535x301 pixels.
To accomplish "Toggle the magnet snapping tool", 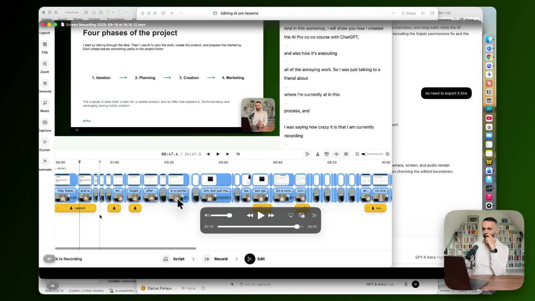I will (x=327, y=154).
